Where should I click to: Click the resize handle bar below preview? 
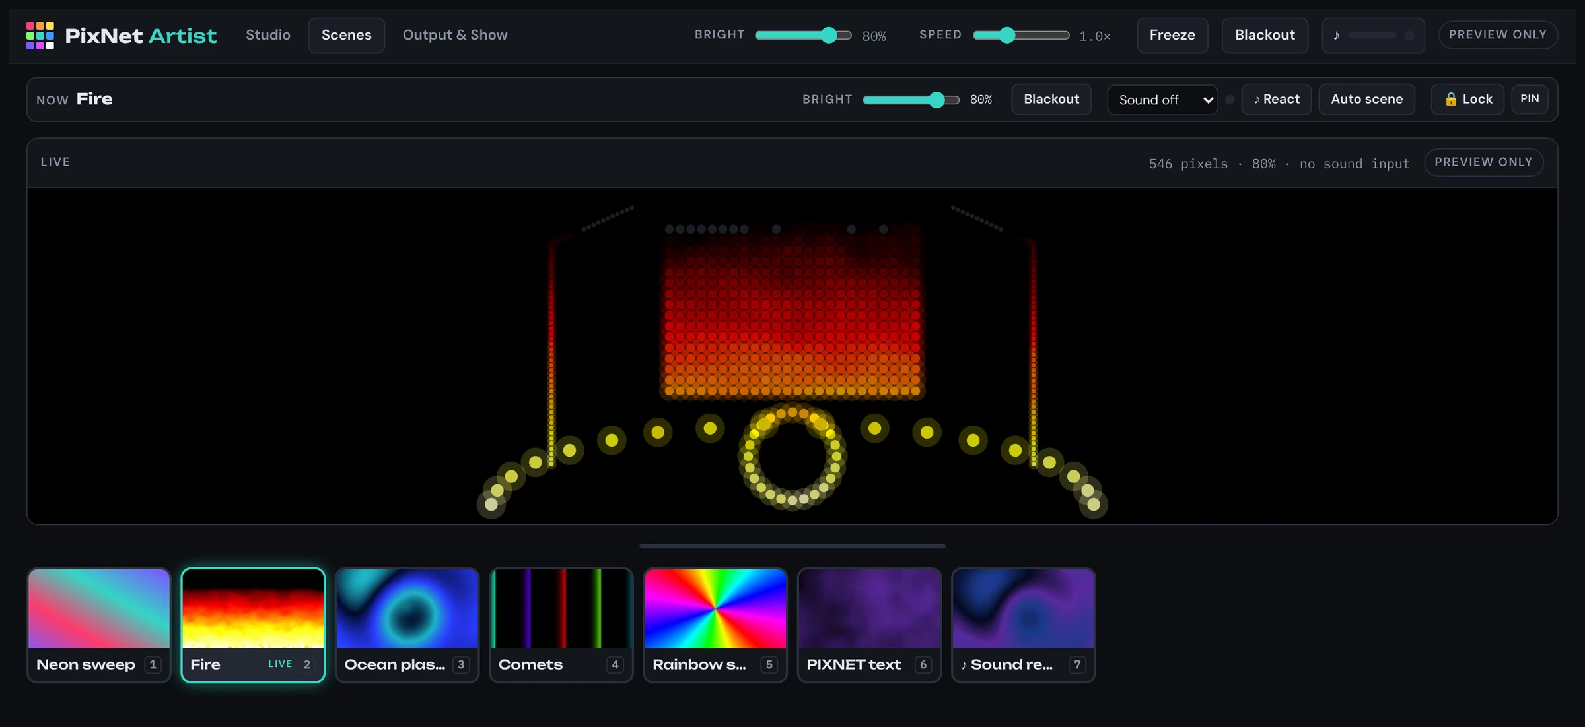coord(792,546)
